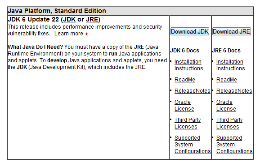Click the Download JRE button
The image size is (260, 167).
click(232, 31)
